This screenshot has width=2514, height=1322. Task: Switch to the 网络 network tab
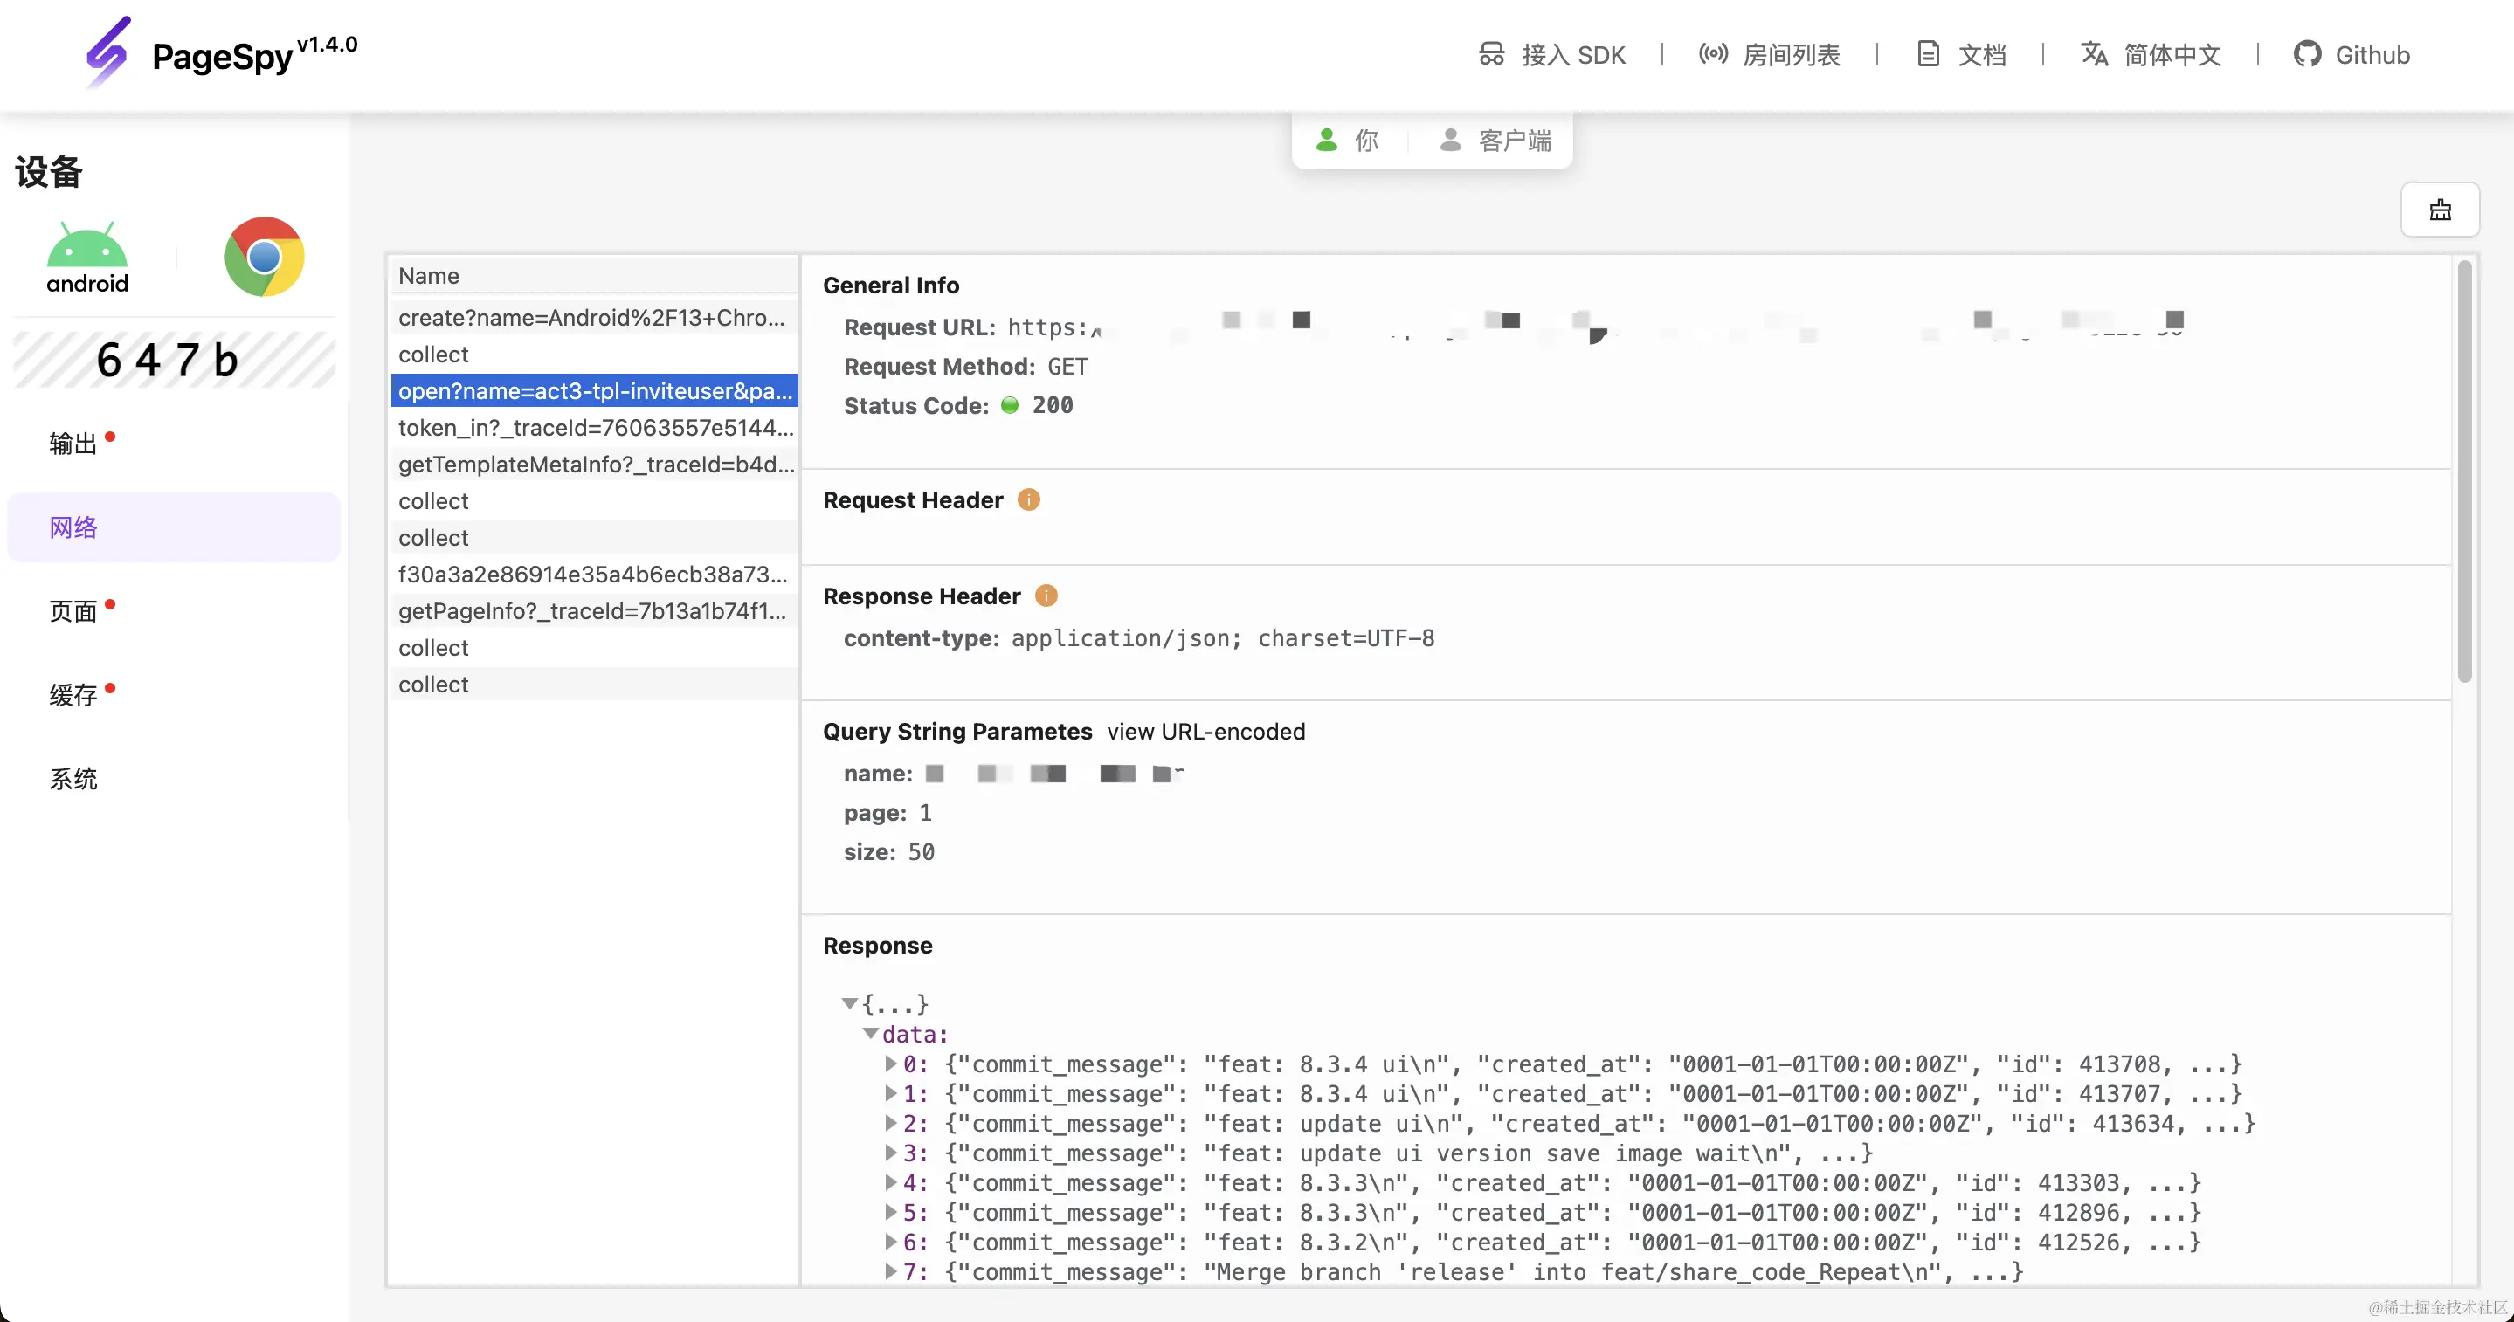pyautogui.click(x=174, y=527)
